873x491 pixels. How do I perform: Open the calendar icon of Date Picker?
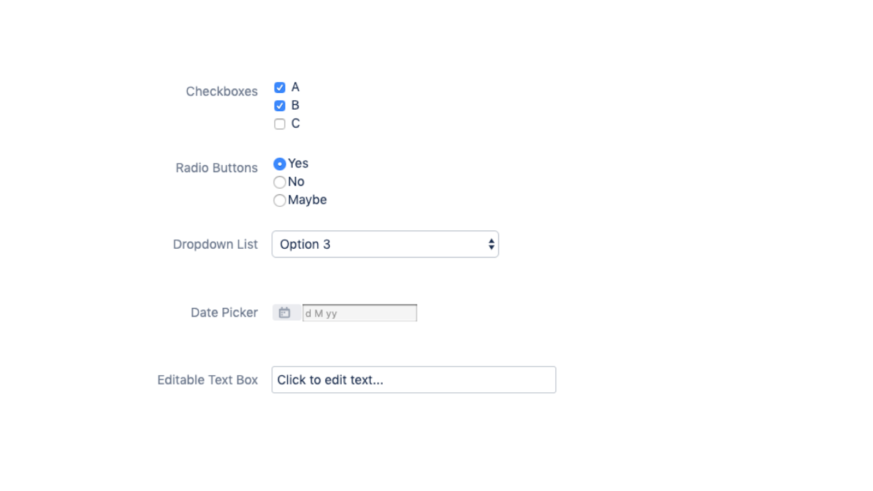(x=284, y=313)
